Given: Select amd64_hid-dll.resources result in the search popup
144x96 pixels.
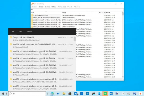Looking at the screenshot, I should coord(41,46).
